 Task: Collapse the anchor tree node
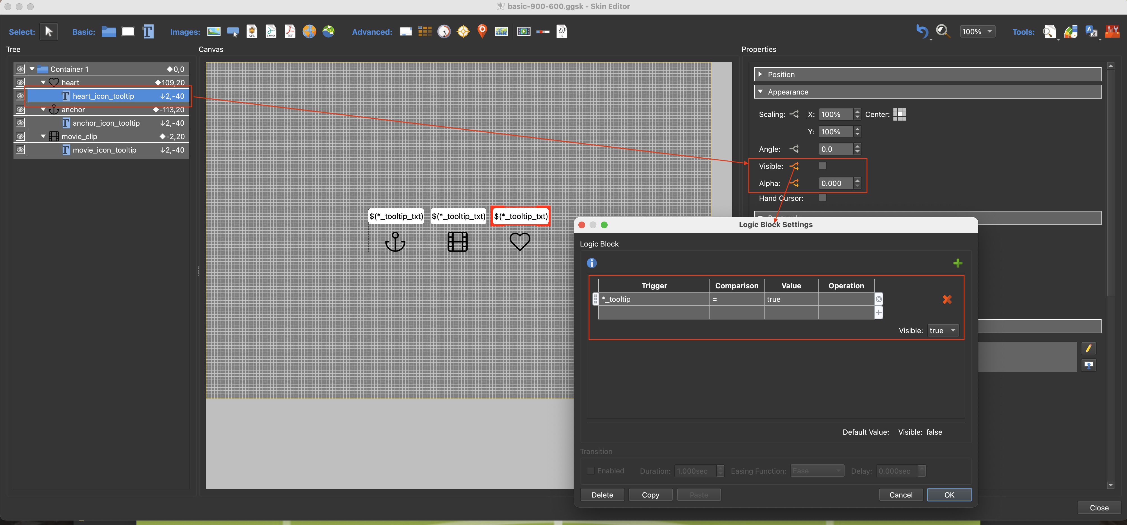pos(43,109)
